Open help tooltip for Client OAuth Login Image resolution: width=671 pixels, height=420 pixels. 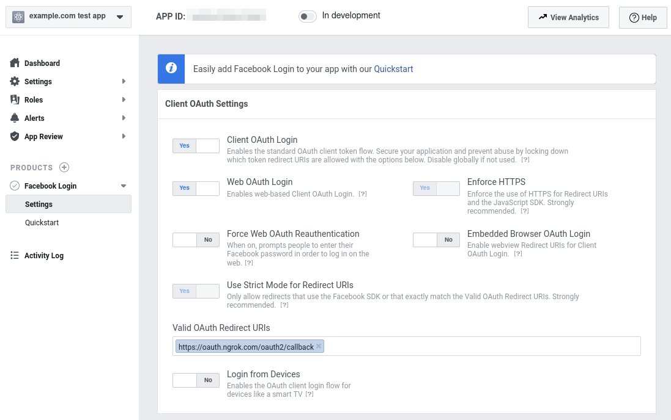(x=525, y=160)
